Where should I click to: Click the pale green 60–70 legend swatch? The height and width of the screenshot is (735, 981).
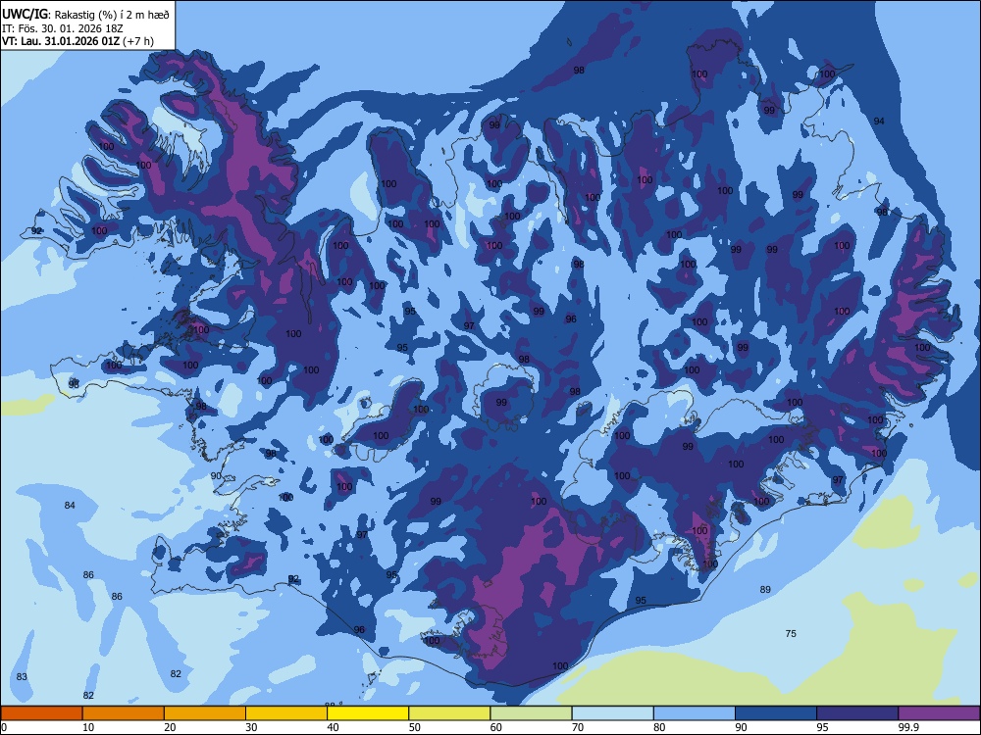[531, 713]
